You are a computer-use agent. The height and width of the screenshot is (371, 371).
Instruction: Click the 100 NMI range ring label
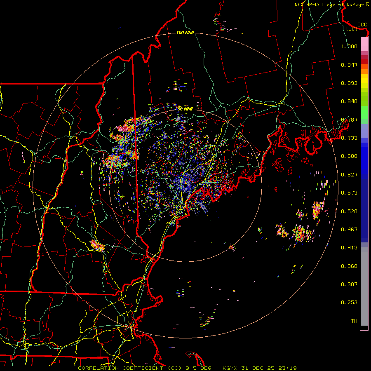click(x=185, y=33)
